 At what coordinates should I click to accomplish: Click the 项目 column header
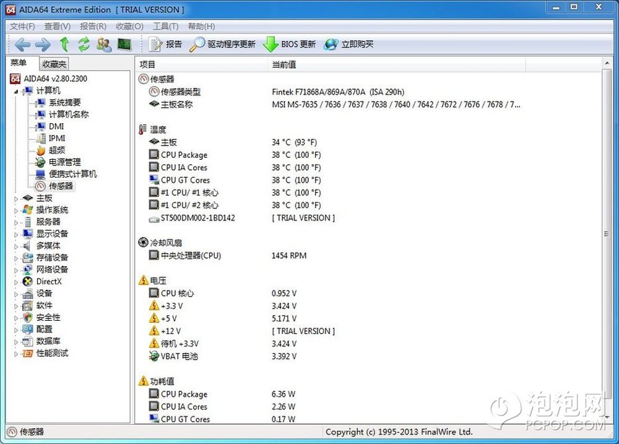(x=202, y=64)
